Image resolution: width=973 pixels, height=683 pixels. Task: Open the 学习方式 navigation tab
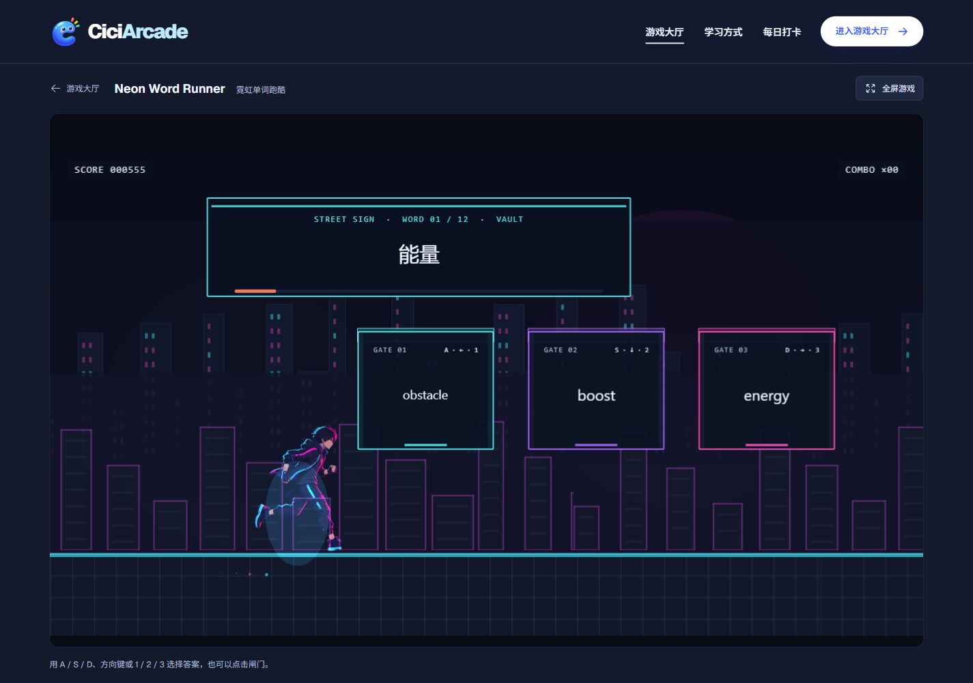[723, 32]
